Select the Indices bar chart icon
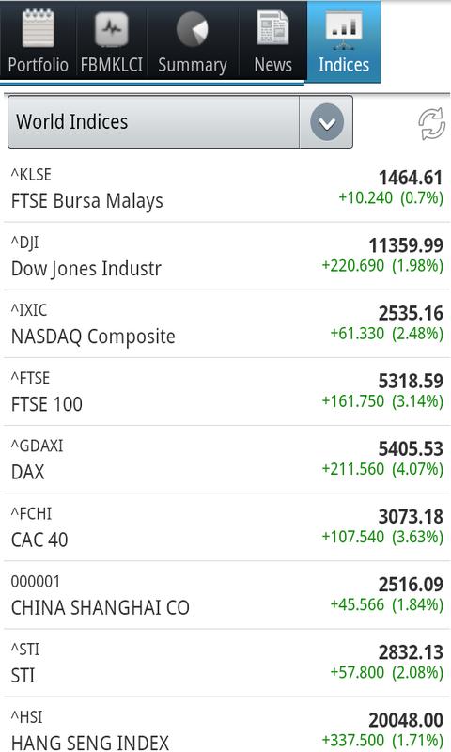 click(344, 28)
